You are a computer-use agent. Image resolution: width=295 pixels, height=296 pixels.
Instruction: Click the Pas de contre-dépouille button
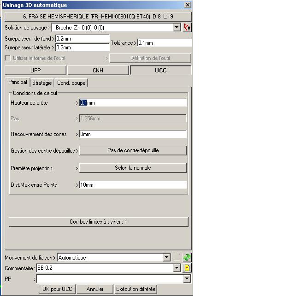133,150
